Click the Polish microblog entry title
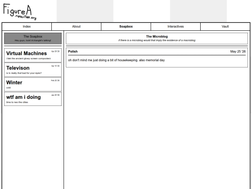Image resolution: width=252 pixels, height=189 pixels. [73, 51]
